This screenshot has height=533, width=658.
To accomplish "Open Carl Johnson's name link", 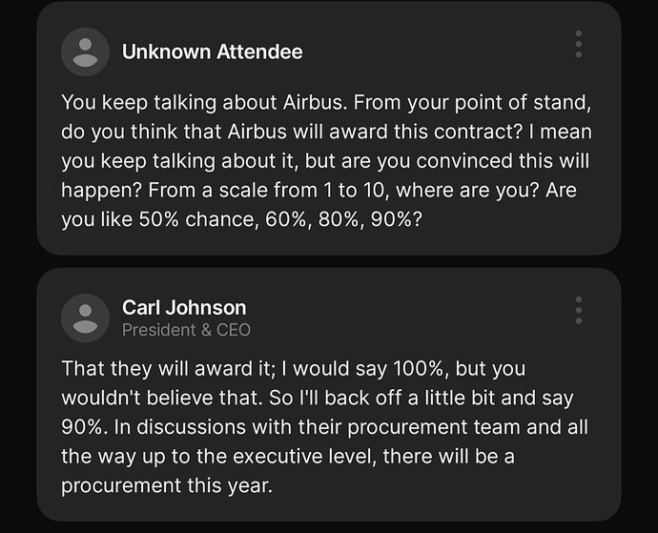I will pos(184,308).
